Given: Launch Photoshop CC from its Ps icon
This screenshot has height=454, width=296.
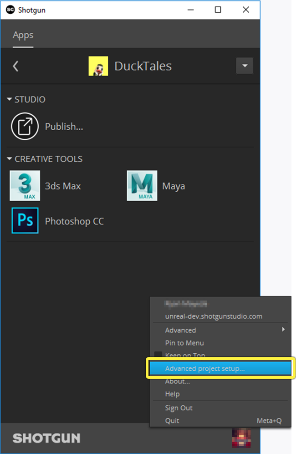Looking at the screenshot, I should [25, 221].
